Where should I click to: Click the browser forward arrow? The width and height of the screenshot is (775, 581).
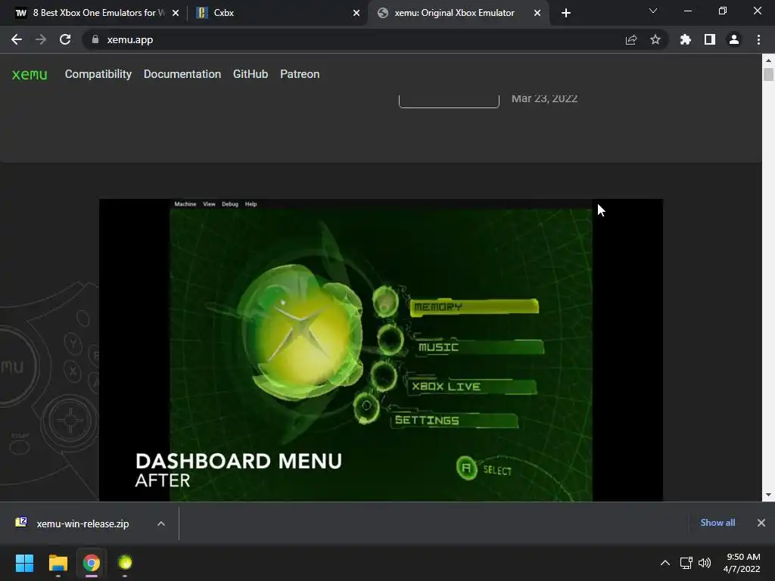click(x=41, y=39)
